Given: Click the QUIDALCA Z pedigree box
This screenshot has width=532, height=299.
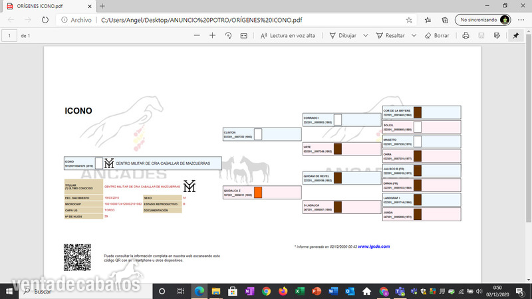Looking at the screenshot, I should coord(262,192).
